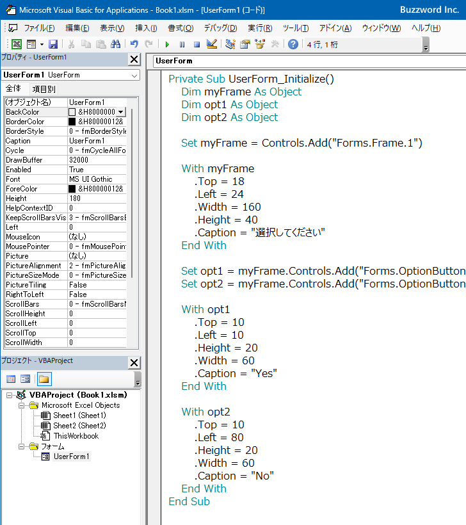Click the View Microsoft Excel icon

pyautogui.click(x=17, y=44)
